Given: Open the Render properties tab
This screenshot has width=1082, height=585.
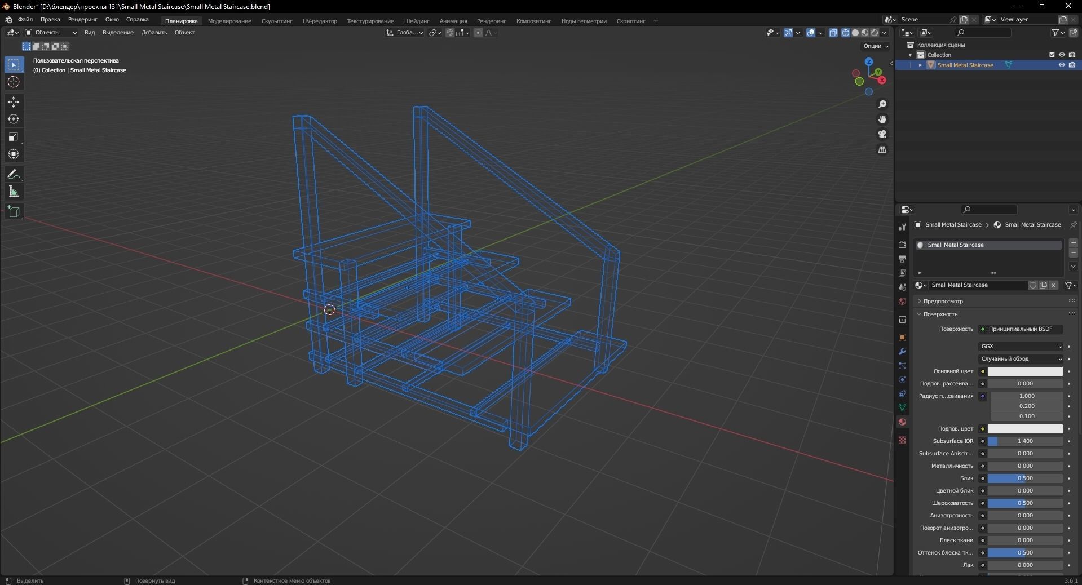Looking at the screenshot, I should [902, 245].
